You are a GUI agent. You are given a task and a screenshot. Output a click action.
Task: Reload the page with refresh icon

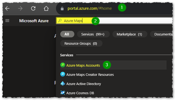click(33, 8)
